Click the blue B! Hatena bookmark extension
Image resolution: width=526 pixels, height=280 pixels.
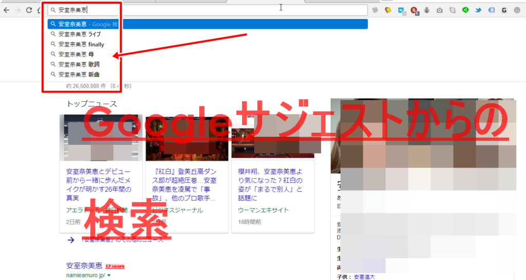(402, 11)
